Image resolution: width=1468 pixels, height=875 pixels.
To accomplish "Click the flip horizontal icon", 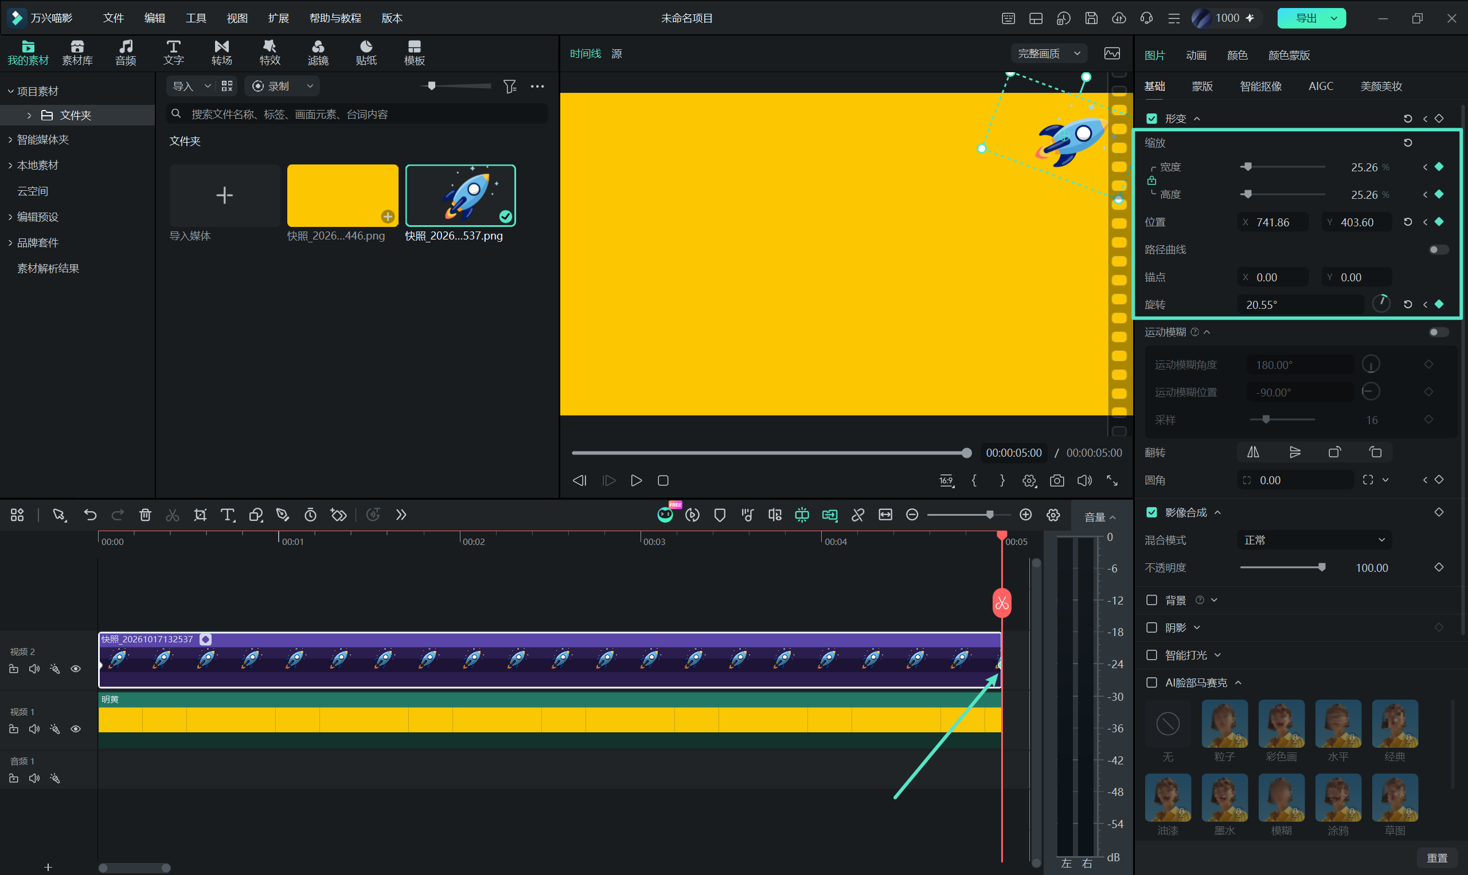I will coord(1252,452).
